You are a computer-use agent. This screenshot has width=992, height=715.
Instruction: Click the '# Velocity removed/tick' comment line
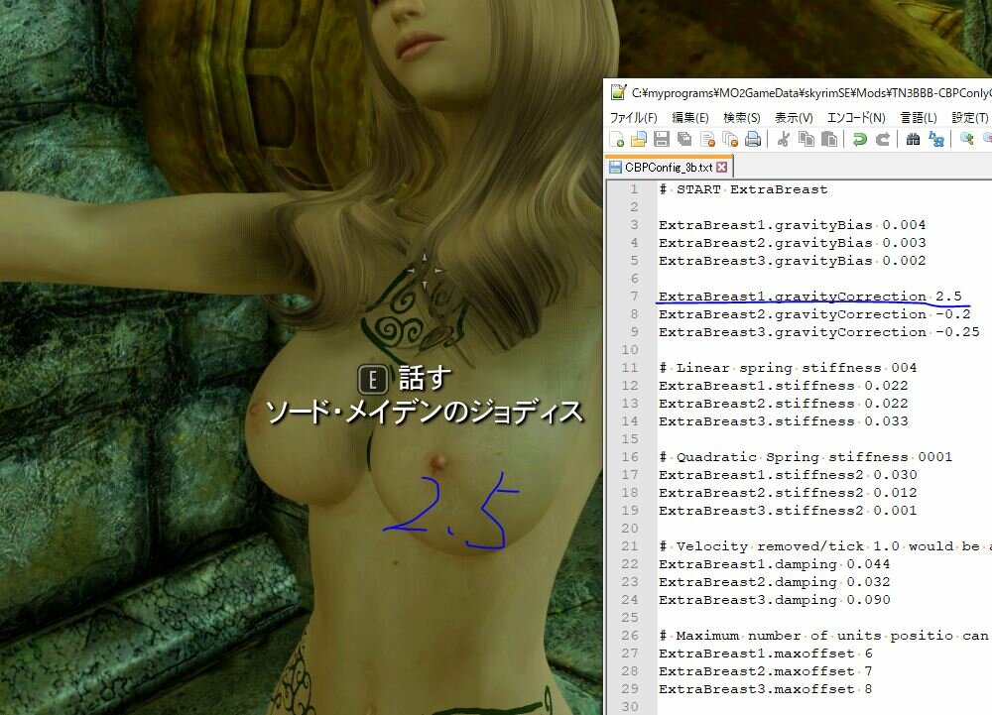coord(825,546)
